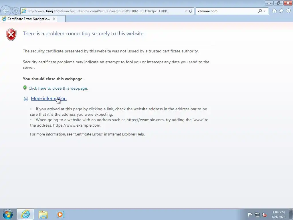This screenshot has height=220, width=293.
Task: Click the More information link
Action: [49, 99]
